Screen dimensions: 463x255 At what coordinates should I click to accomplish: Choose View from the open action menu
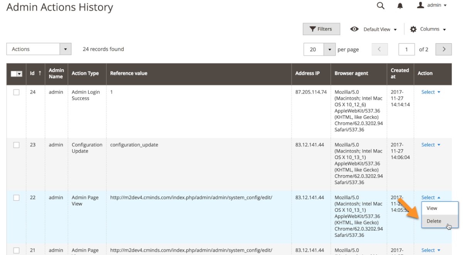[432, 208]
